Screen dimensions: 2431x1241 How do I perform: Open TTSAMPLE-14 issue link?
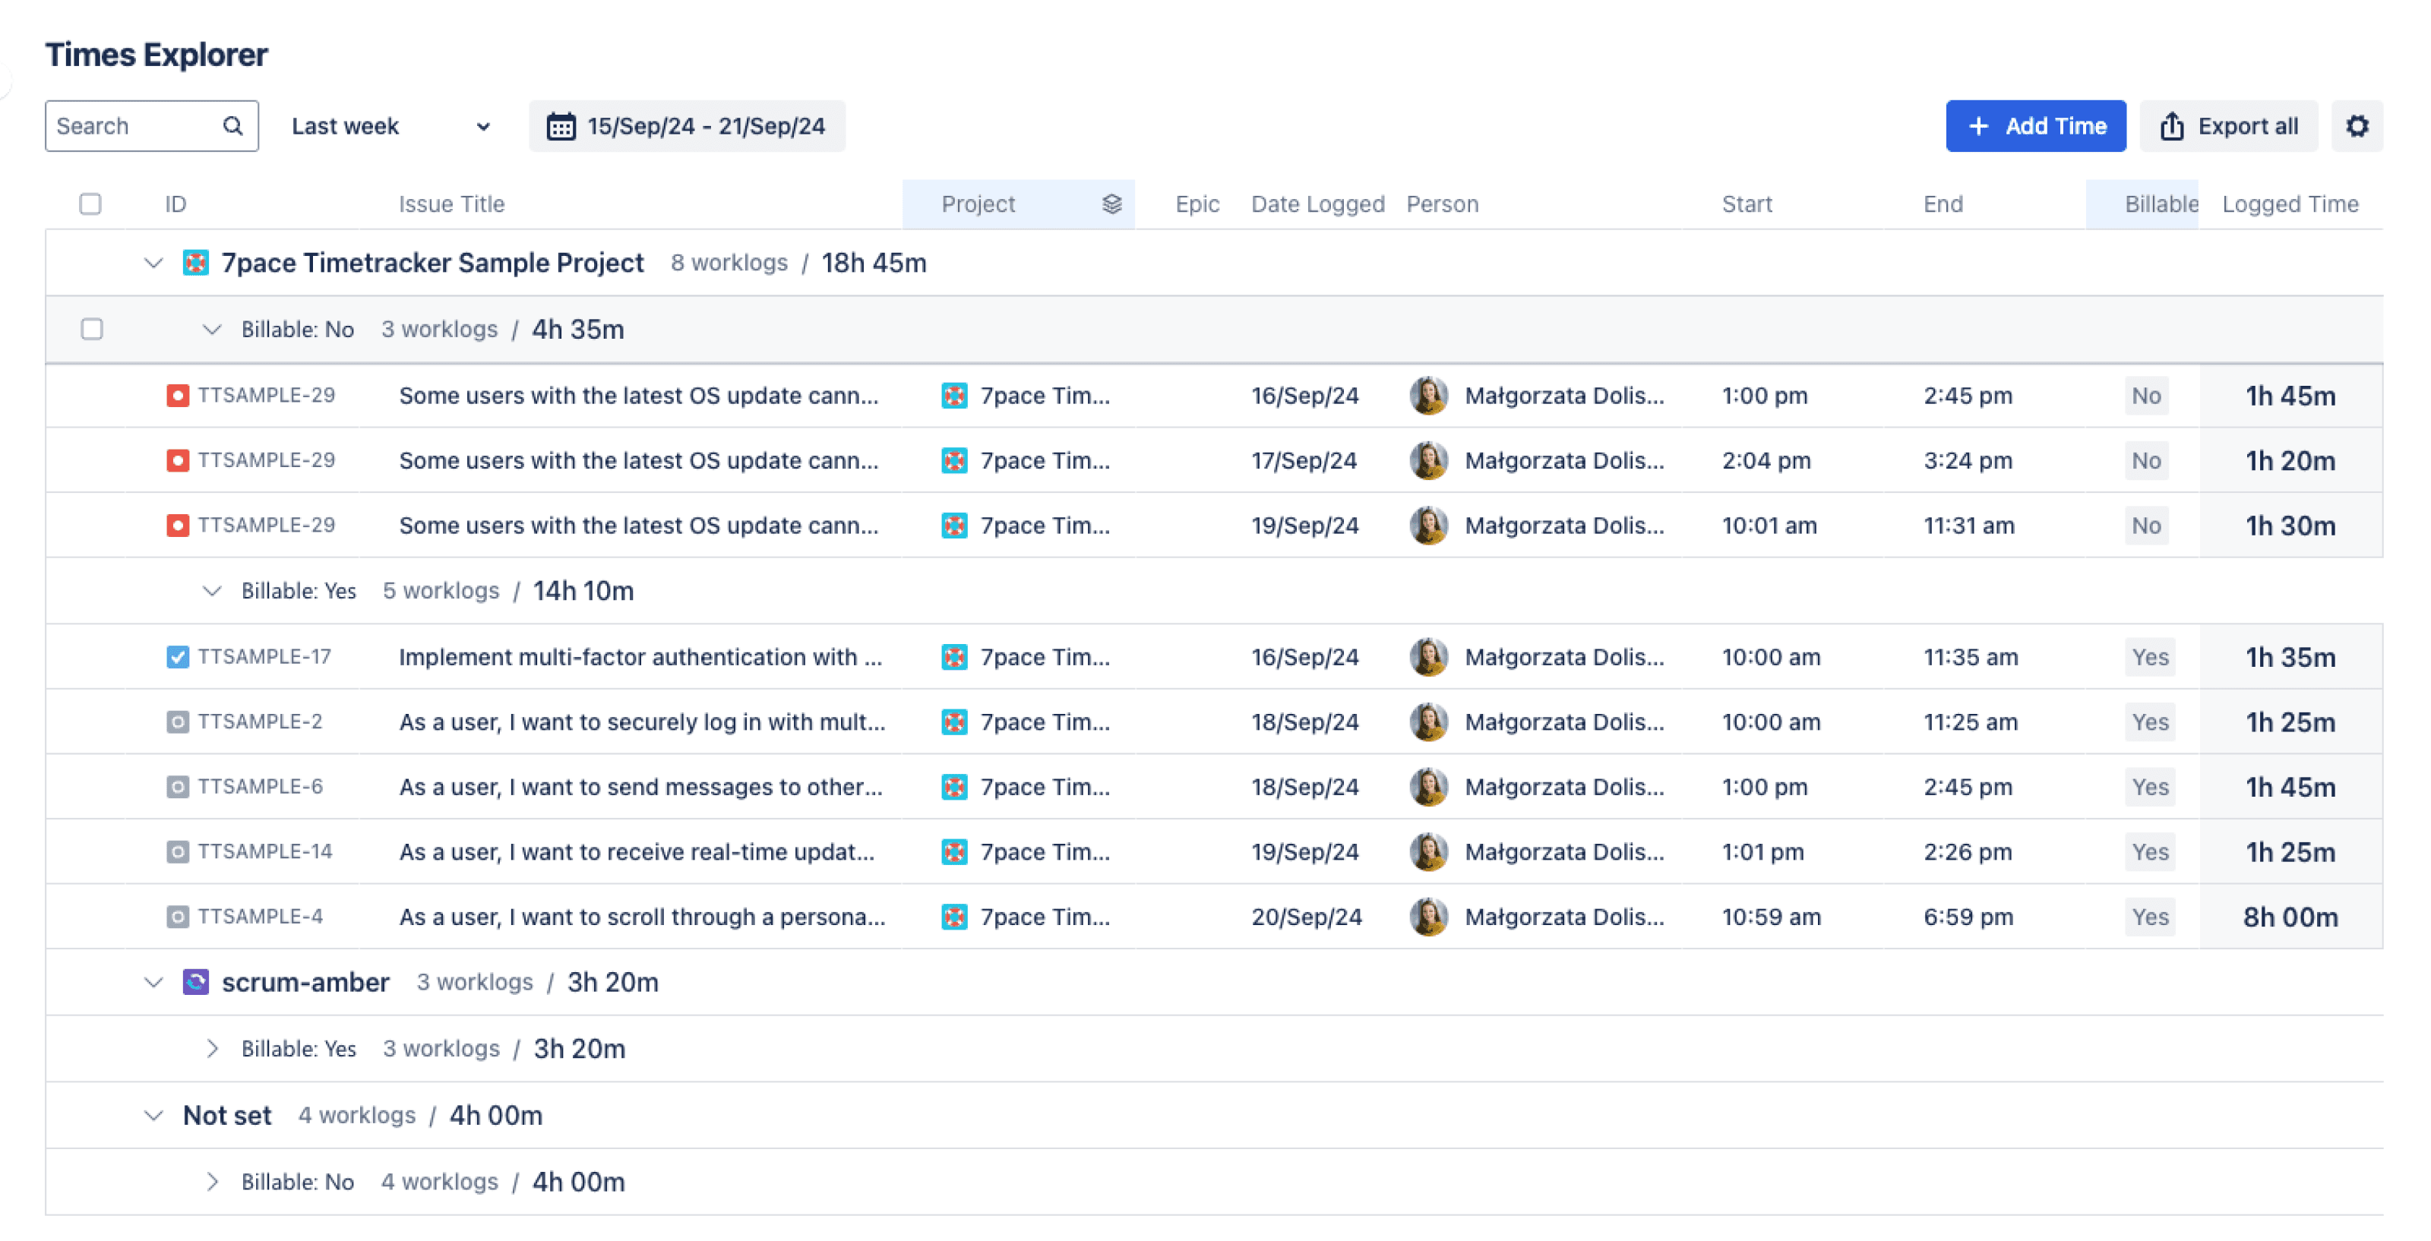coord(265,852)
